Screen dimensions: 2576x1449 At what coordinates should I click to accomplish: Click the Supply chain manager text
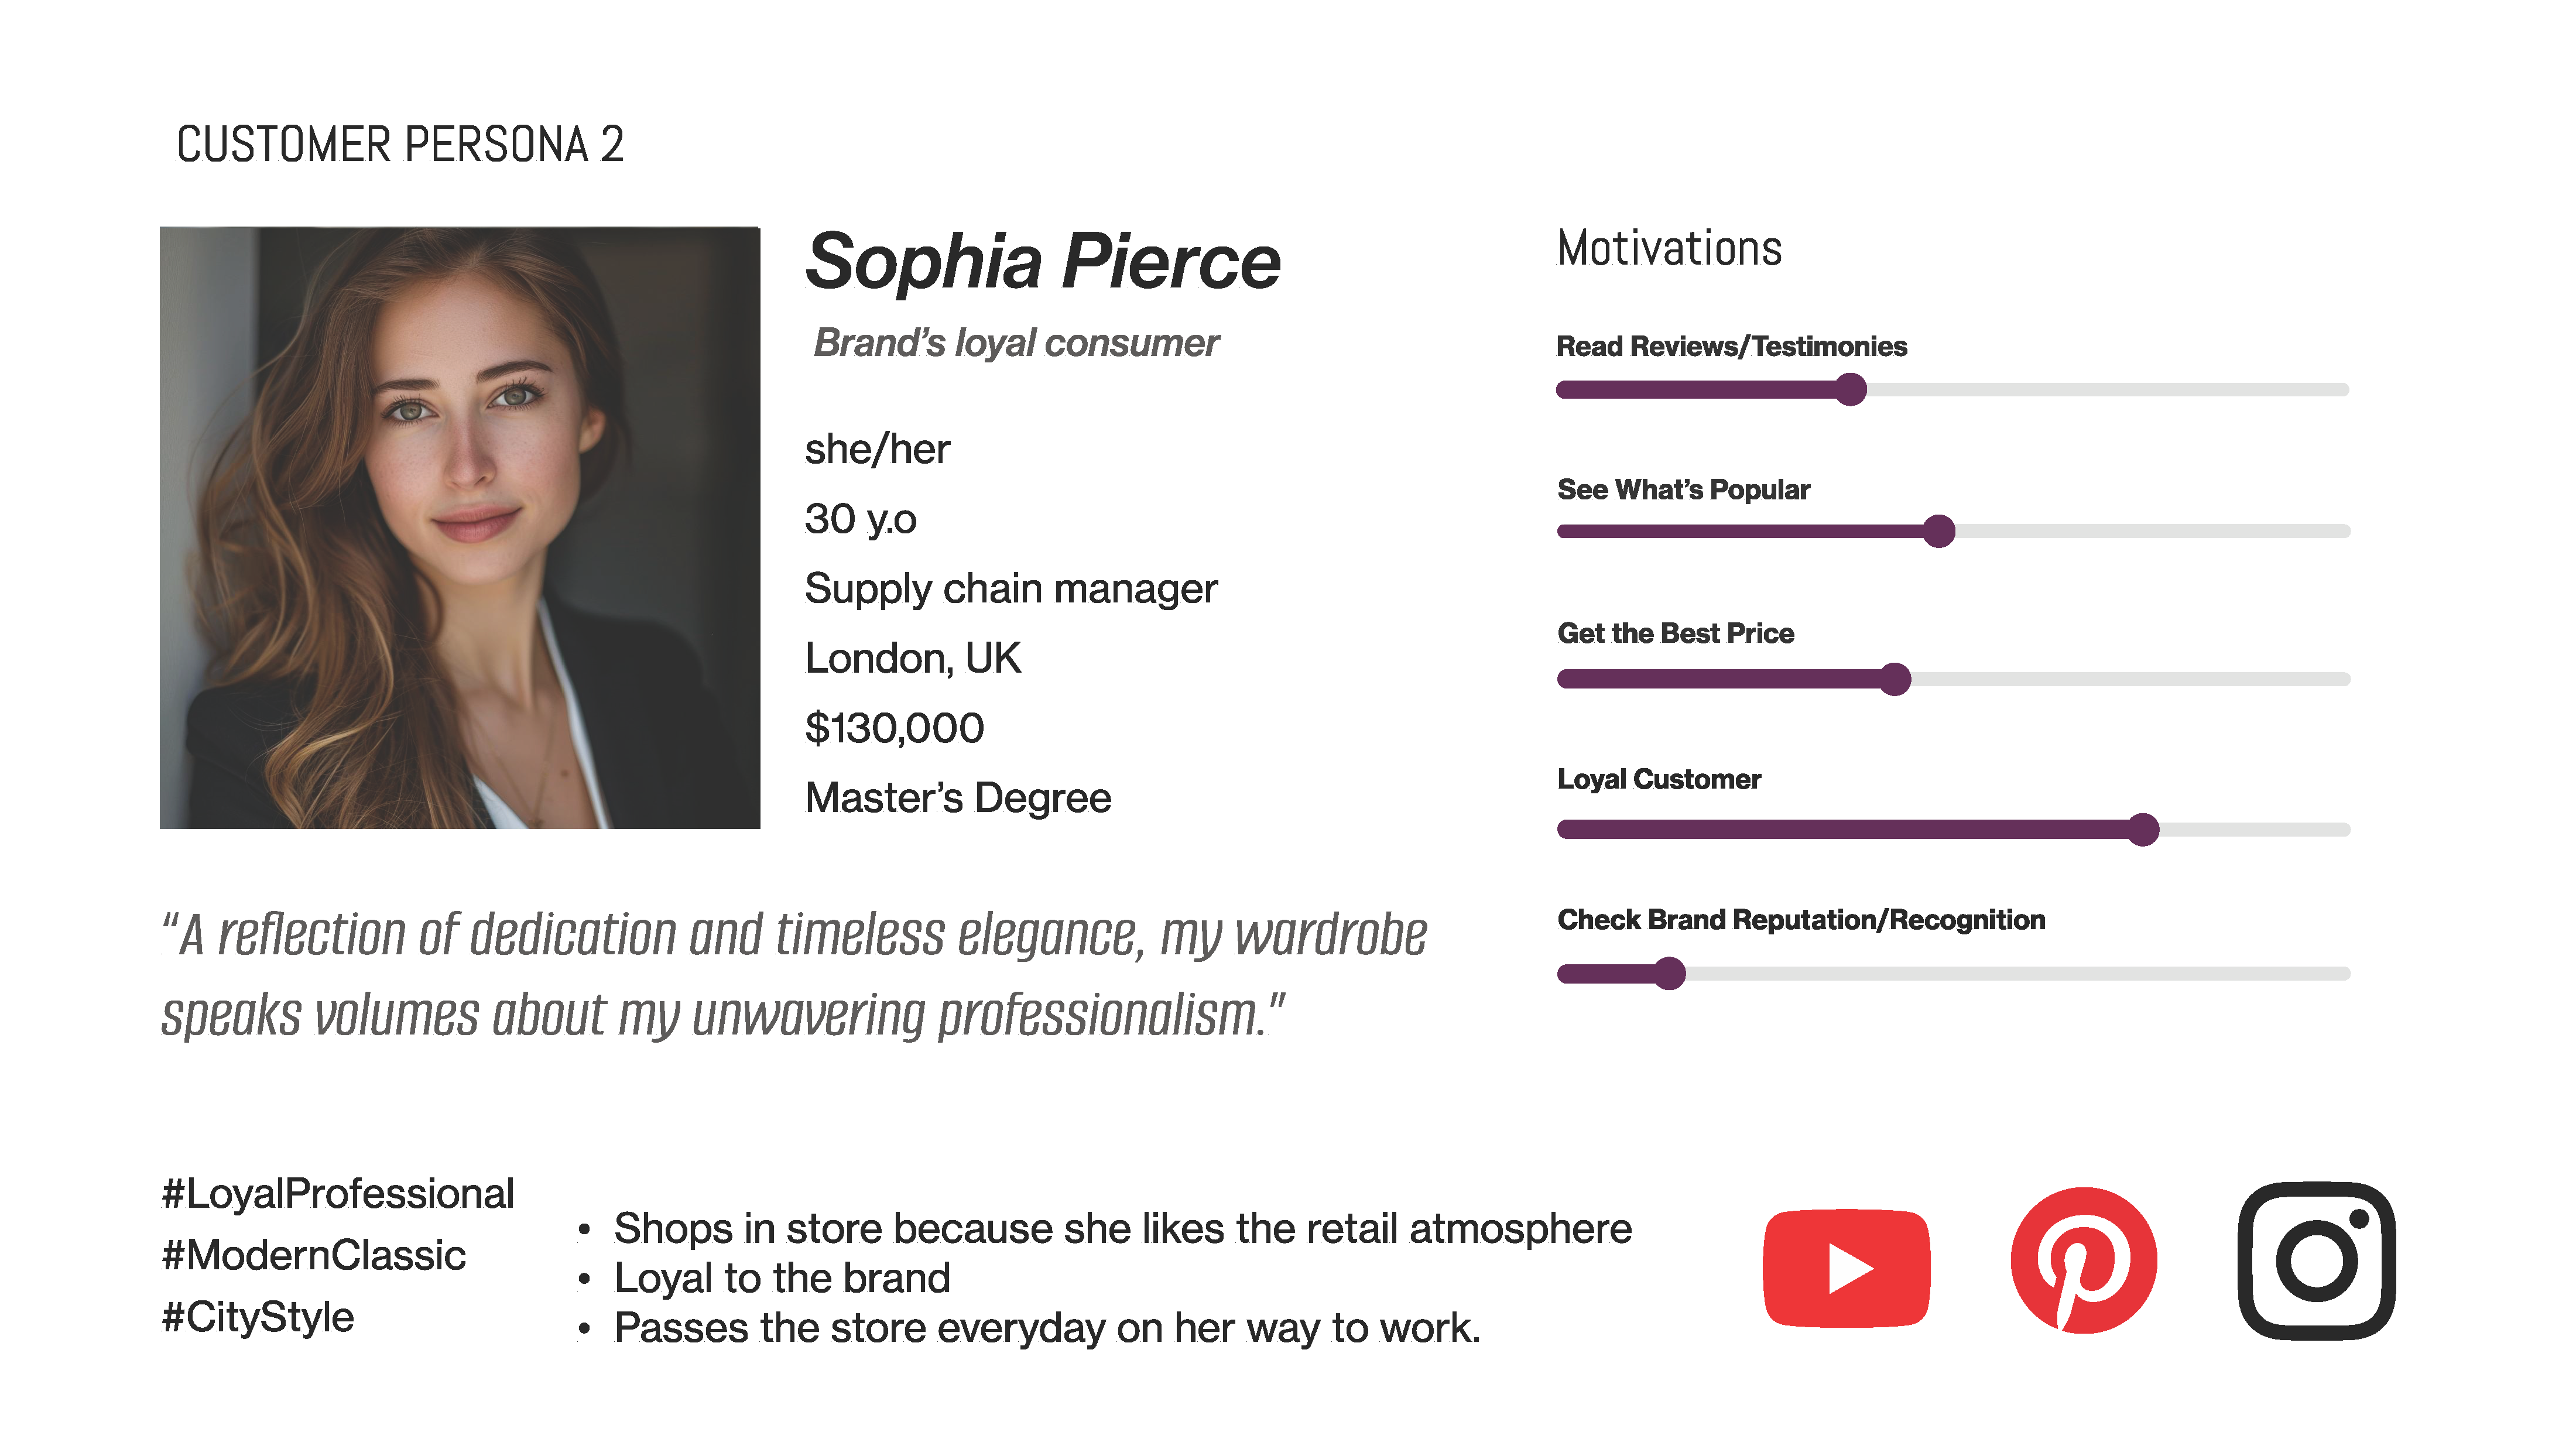pos(1011,588)
